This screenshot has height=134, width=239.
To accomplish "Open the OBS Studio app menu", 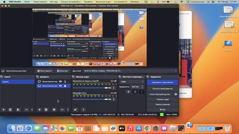I will click(15, 1).
